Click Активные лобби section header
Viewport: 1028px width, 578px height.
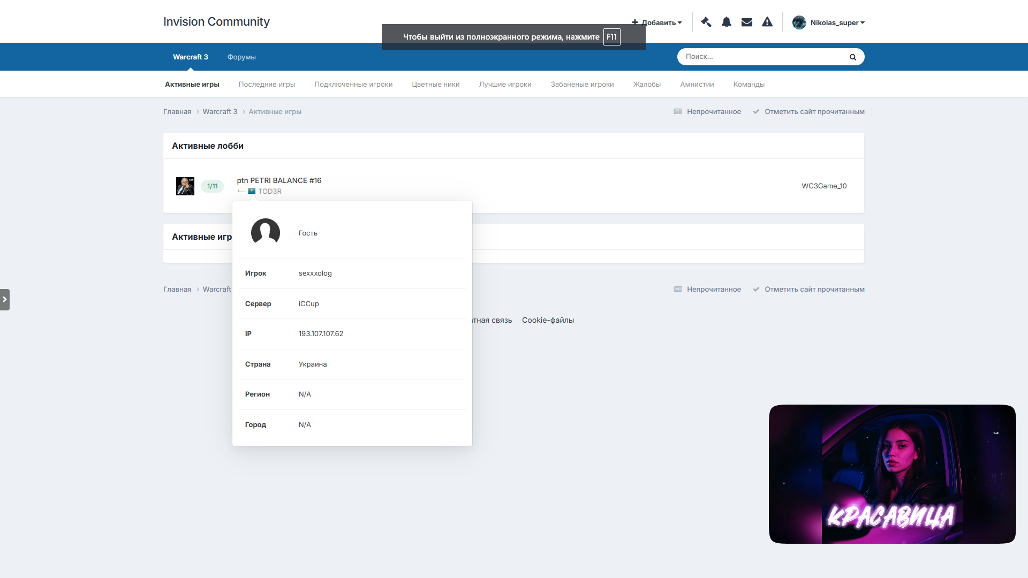pos(208,146)
